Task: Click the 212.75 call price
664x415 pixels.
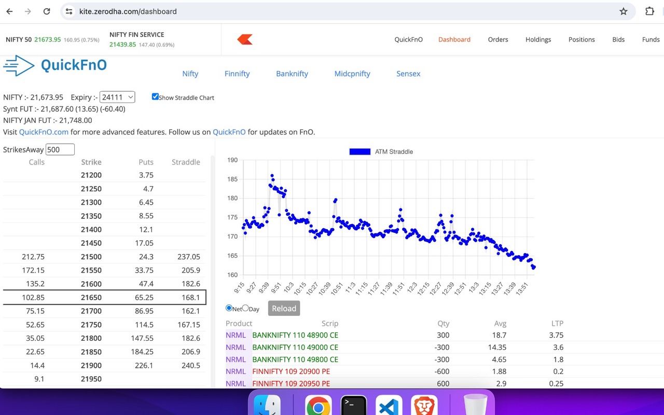Action: tap(33, 256)
